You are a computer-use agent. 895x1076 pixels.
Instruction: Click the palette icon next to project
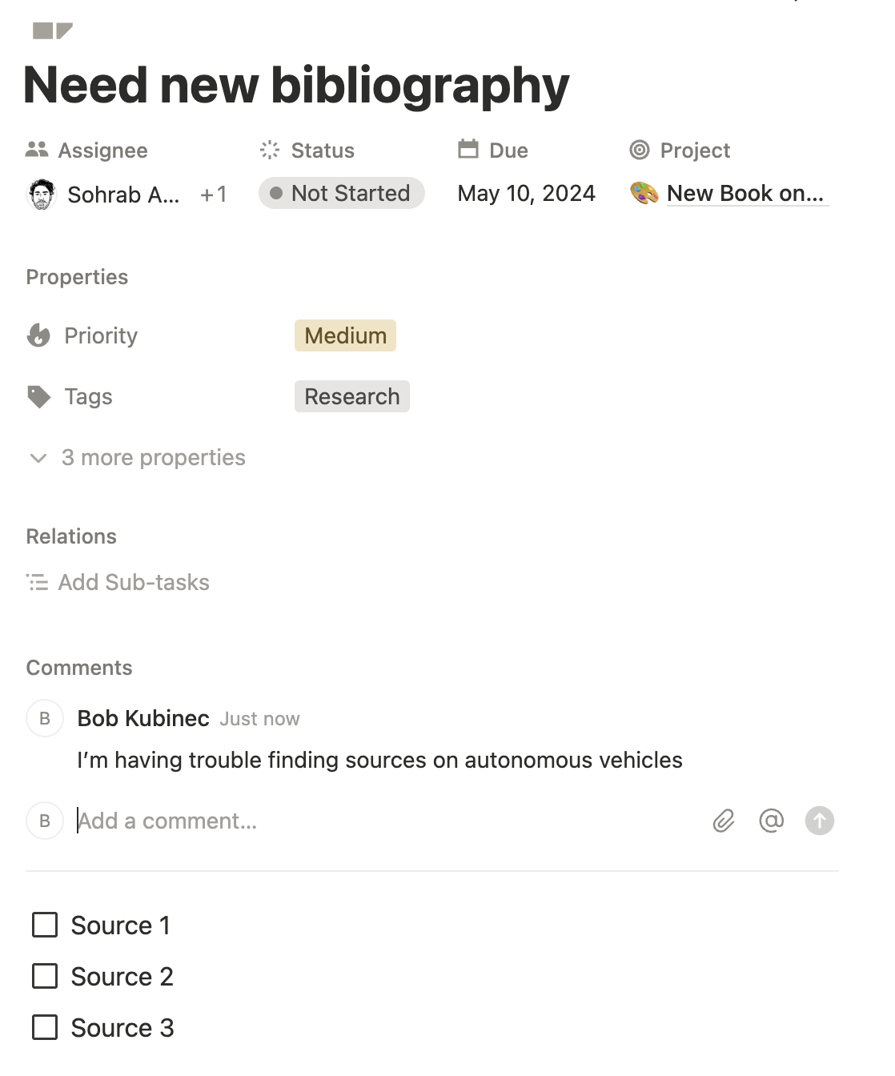tap(644, 194)
